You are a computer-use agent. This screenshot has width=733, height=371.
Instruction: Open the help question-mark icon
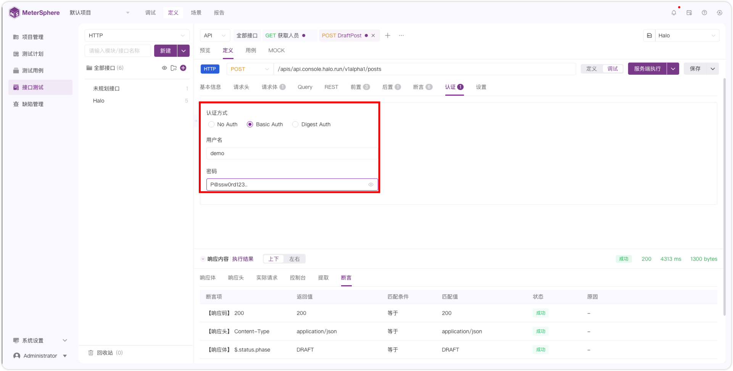[704, 13]
